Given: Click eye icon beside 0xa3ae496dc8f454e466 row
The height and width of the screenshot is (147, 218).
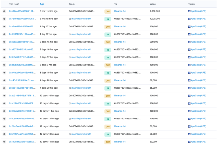Looking at the screenshot, I should click(4, 26).
